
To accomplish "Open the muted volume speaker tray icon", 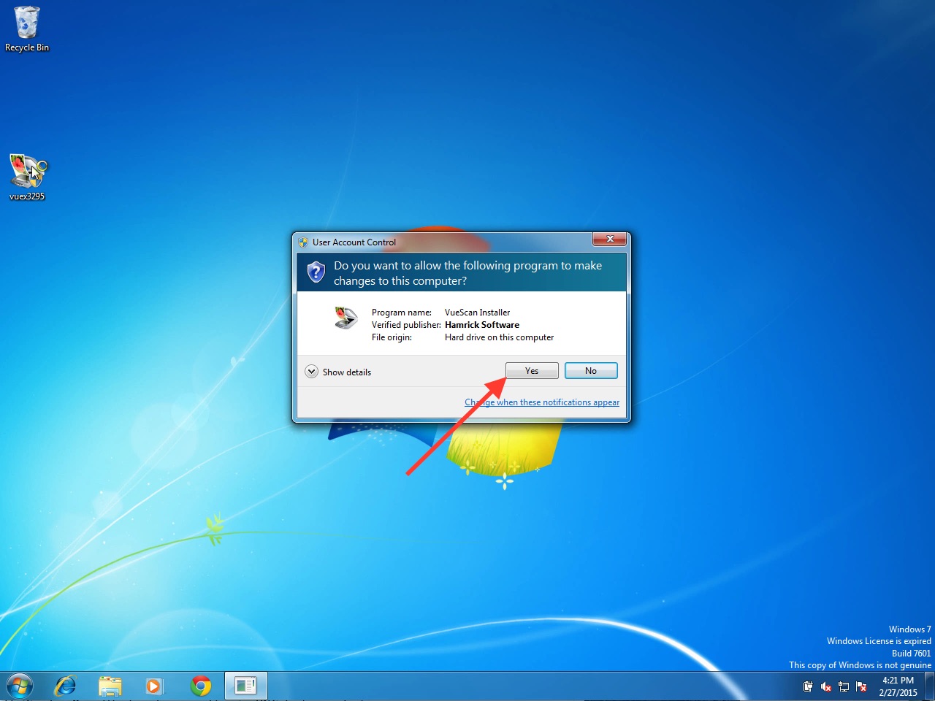I will [825, 686].
